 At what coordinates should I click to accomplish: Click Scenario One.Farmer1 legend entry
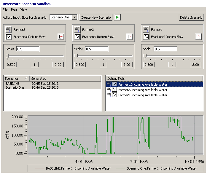(x=156, y=168)
